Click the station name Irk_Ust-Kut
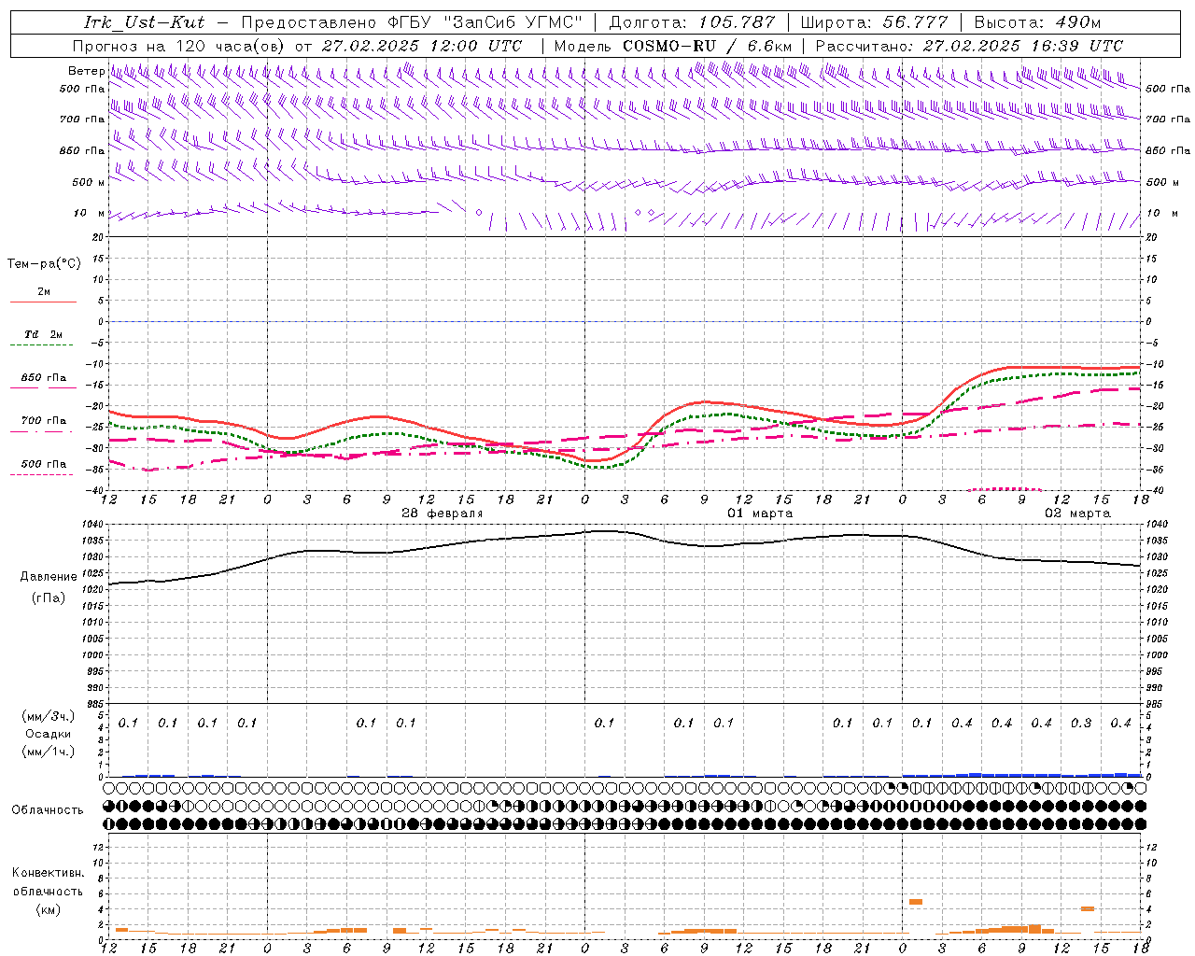Image resolution: width=1195 pixels, height=956 pixels. coord(144,22)
